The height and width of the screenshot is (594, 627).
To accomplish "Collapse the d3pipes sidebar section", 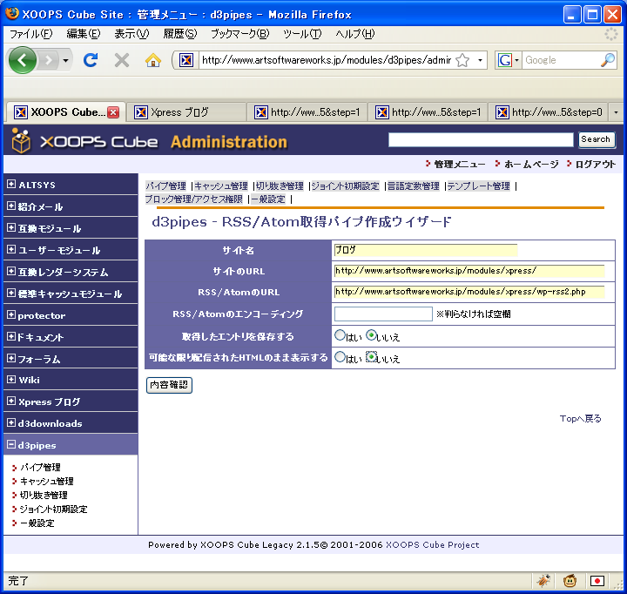I will (10, 445).
